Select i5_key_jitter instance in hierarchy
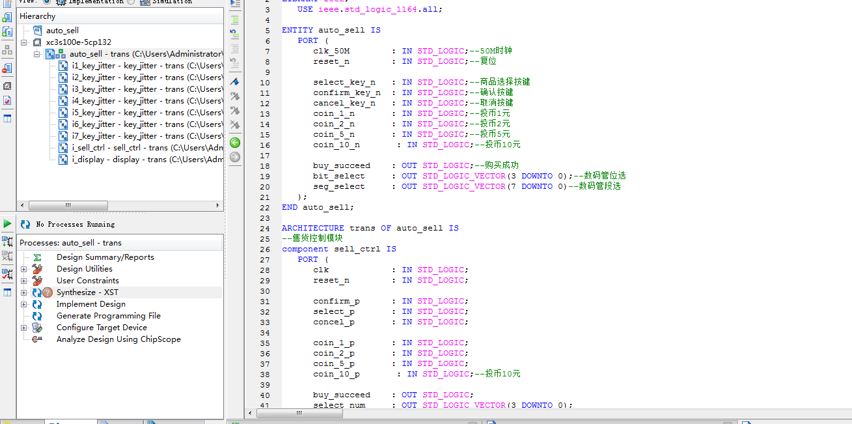 coord(147,113)
